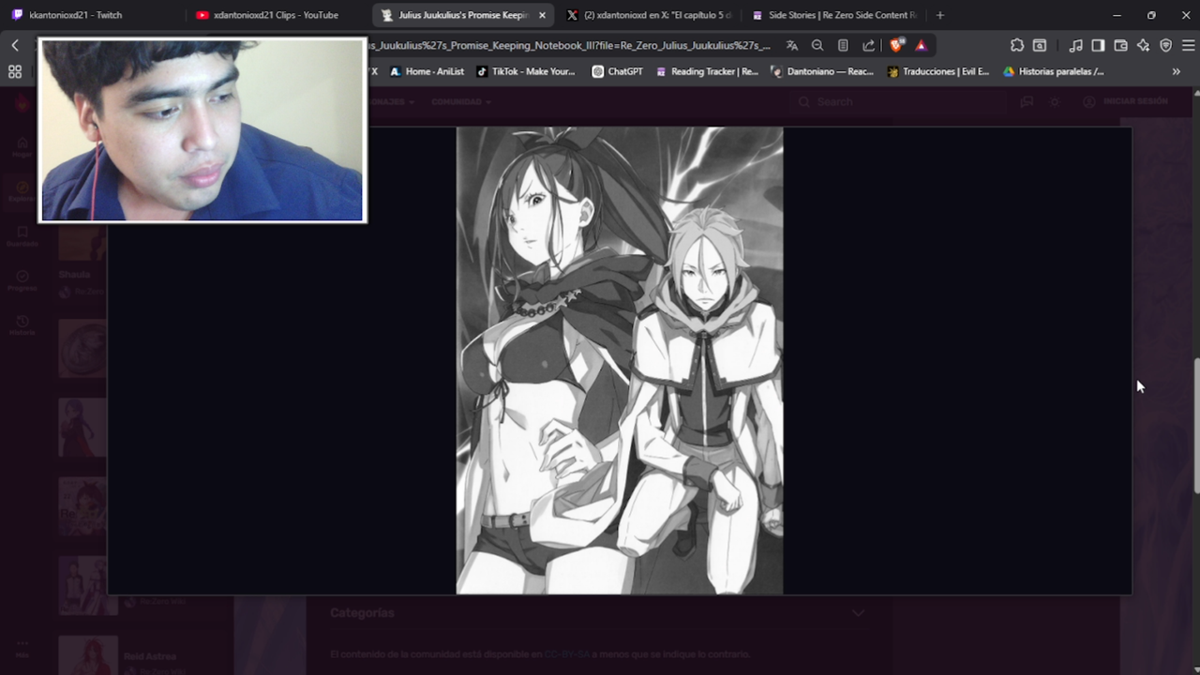Screen dimensions: 1200x675
Task: Click the tab search icon beside extensions
Action: [1040, 45]
